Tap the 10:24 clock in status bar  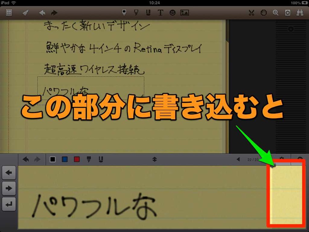pos(154,3)
